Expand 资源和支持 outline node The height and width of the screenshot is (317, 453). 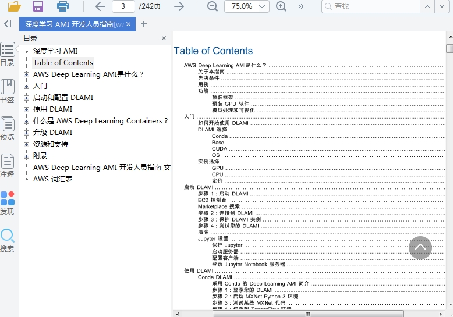tap(26, 144)
